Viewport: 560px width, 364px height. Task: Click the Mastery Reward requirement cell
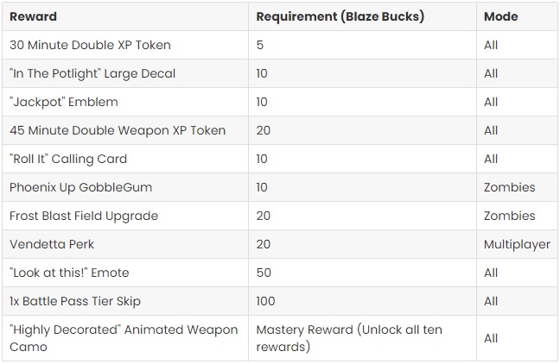pos(362,338)
